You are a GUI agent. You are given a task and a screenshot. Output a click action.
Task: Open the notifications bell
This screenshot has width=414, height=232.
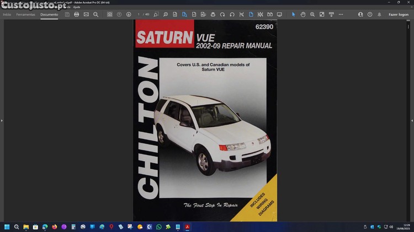coord(379,14)
